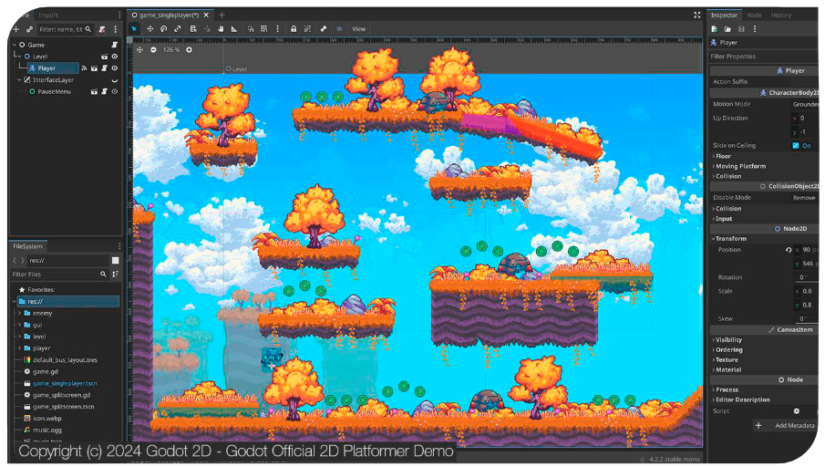Pick the Pan Mode hand tool
The image size is (825, 467).
pyautogui.click(x=221, y=29)
